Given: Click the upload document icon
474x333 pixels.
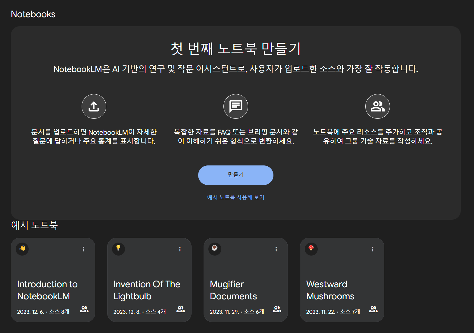Looking at the screenshot, I should pyautogui.click(x=94, y=106).
